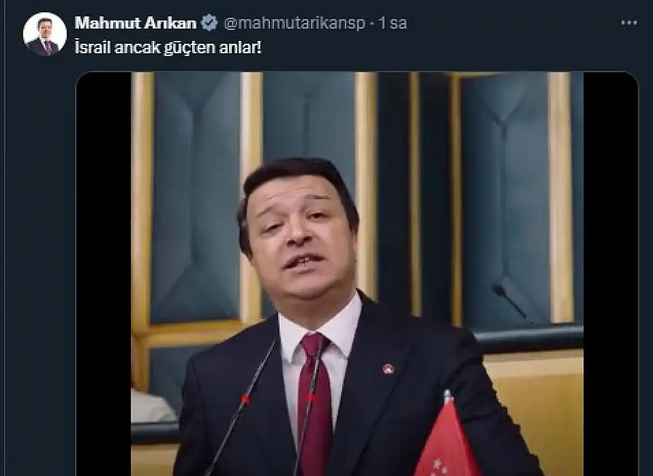653x476 pixels.
Task: Click the black bar right of video
Action: [610, 273]
